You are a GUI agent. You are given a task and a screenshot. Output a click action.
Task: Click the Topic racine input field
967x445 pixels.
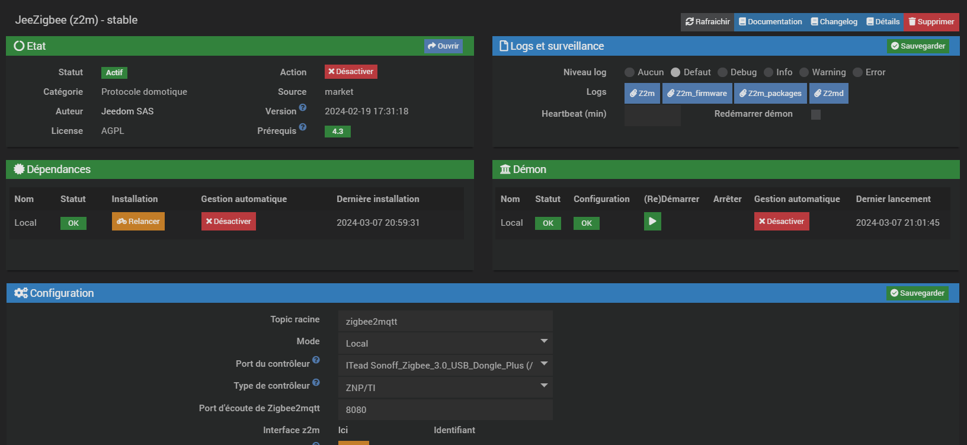(x=445, y=321)
